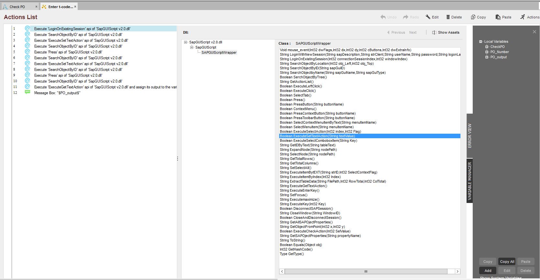Expand the PO_Number variable node
Image resolution: width=540 pixels, height=280 pixels.
pos(487,52)
